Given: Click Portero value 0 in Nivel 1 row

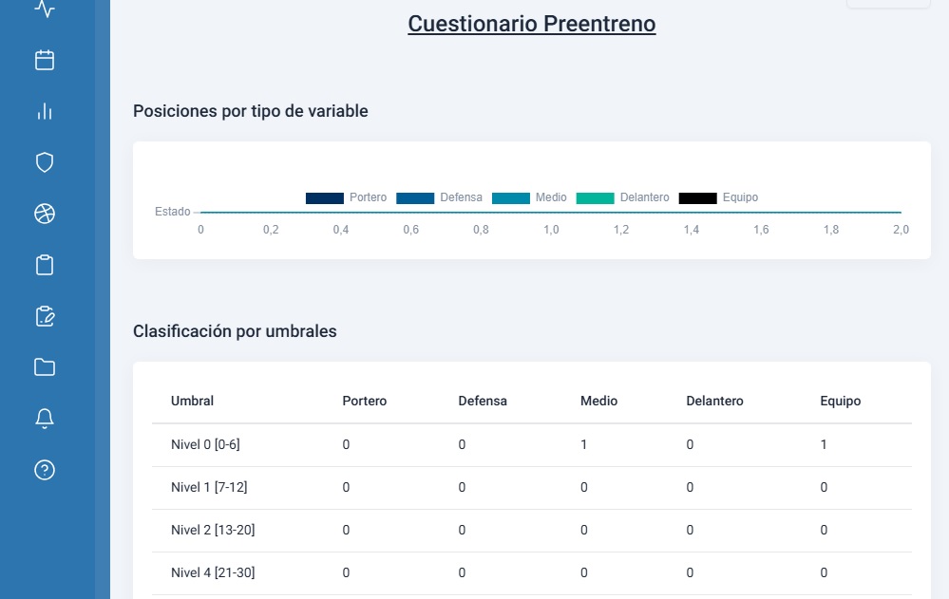Looking at the screenshot, I should pyautogui.click(x=346, y=487).
